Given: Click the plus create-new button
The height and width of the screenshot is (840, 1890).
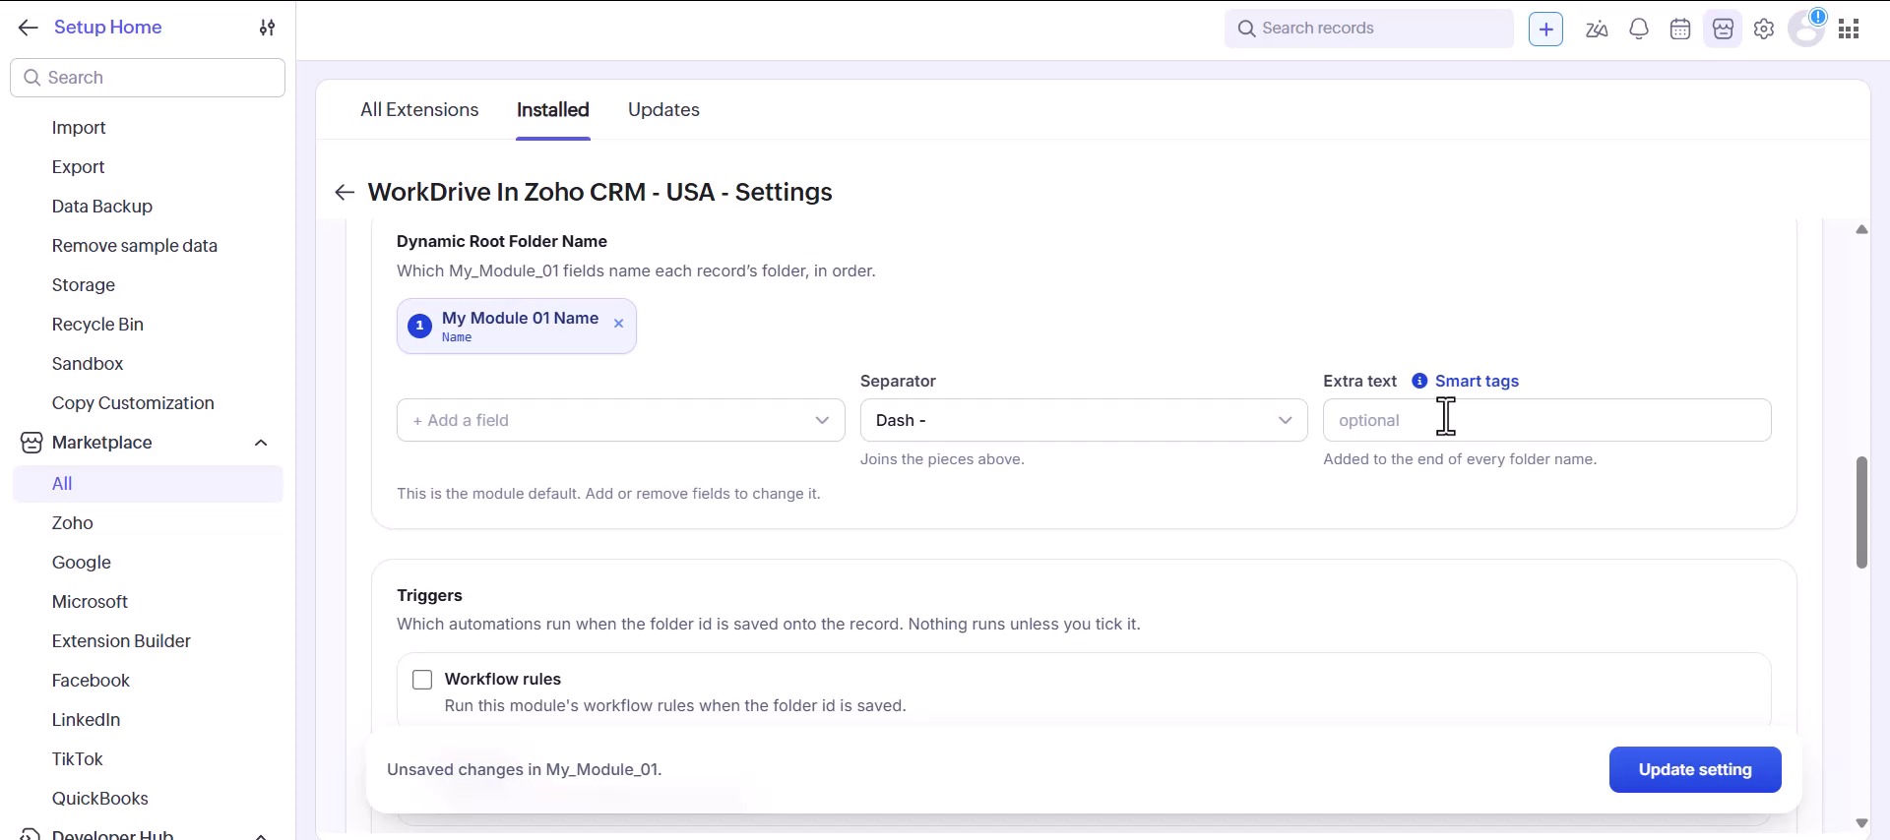Looking at the screenshot, I should click(1545, 29).
